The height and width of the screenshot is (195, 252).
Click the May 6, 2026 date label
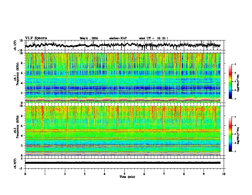click(89, 38)
